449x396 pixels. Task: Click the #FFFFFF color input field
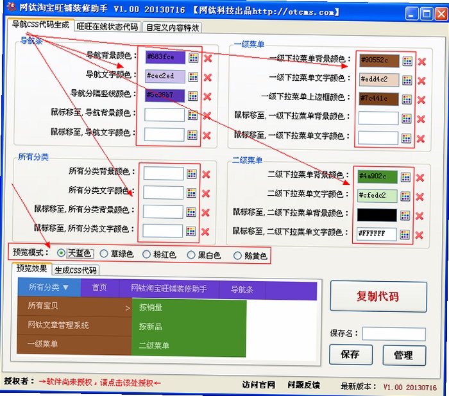coord(377,234)
